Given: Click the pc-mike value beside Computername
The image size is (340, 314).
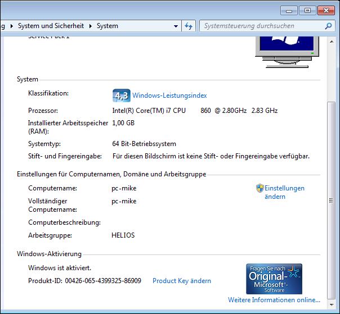Looking at the screenshot, I should tap(124, 188).
